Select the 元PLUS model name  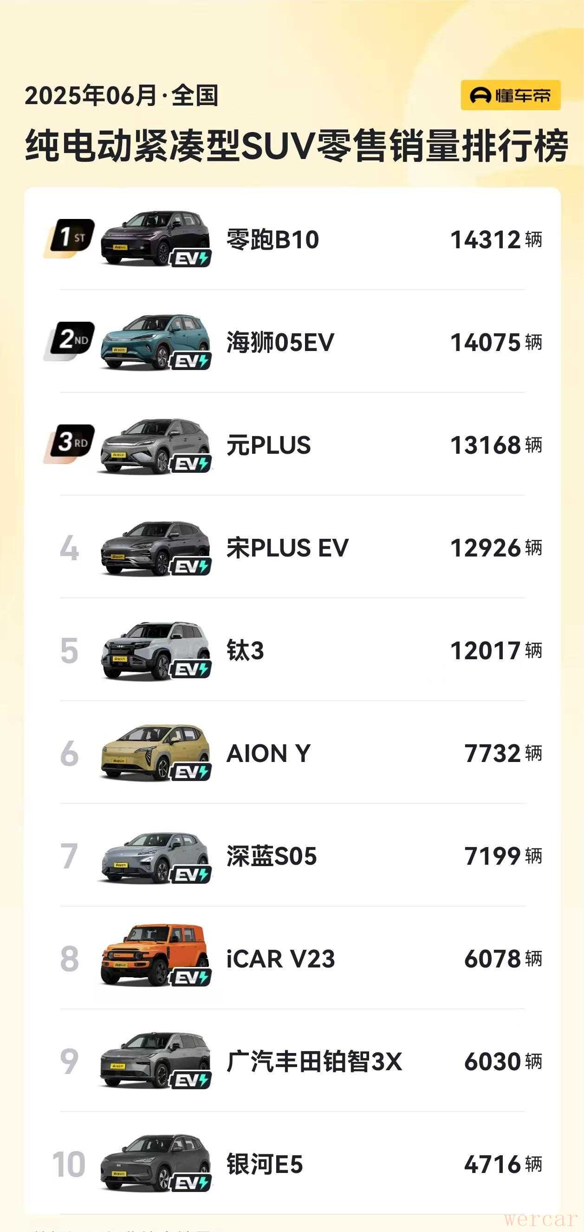[268, 445]
